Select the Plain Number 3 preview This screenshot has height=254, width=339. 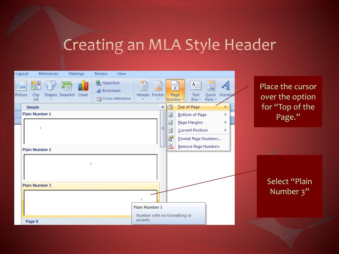pos(91,203)
